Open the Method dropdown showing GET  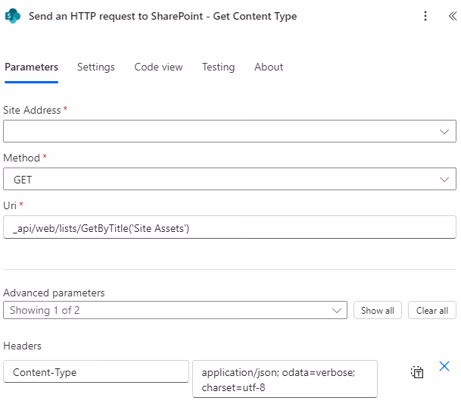point(229,179)
